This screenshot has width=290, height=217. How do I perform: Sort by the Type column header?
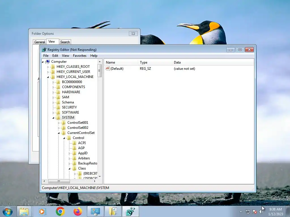pyautogui.click(x=155, y=62)
